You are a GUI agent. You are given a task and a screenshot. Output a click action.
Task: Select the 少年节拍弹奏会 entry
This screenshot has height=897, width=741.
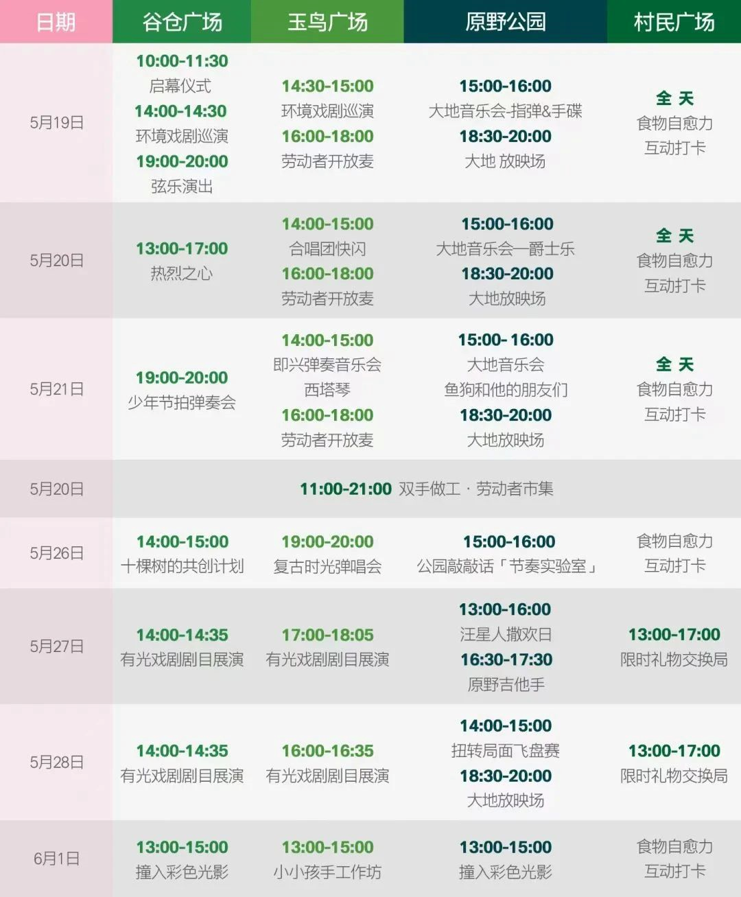[x=182, y=402]
